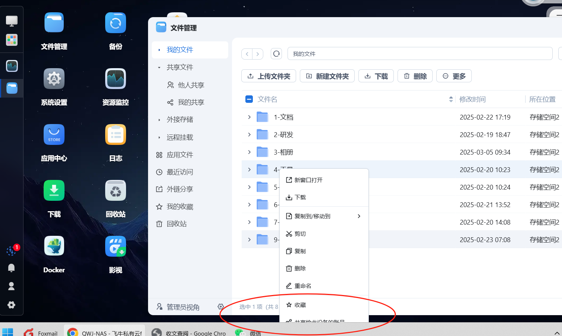
Task: Expand folder row dated 2025-02-20 10:24
Action: click(x=249, y=187)
